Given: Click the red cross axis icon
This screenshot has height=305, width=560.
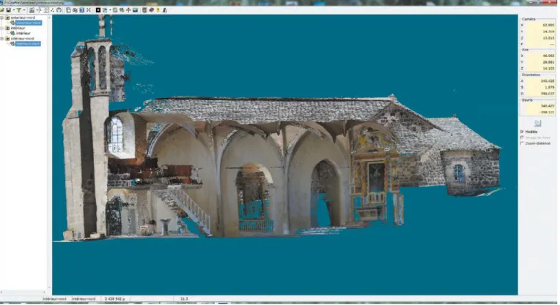Looking at the screenshot, I should click(x=128, y=10).
